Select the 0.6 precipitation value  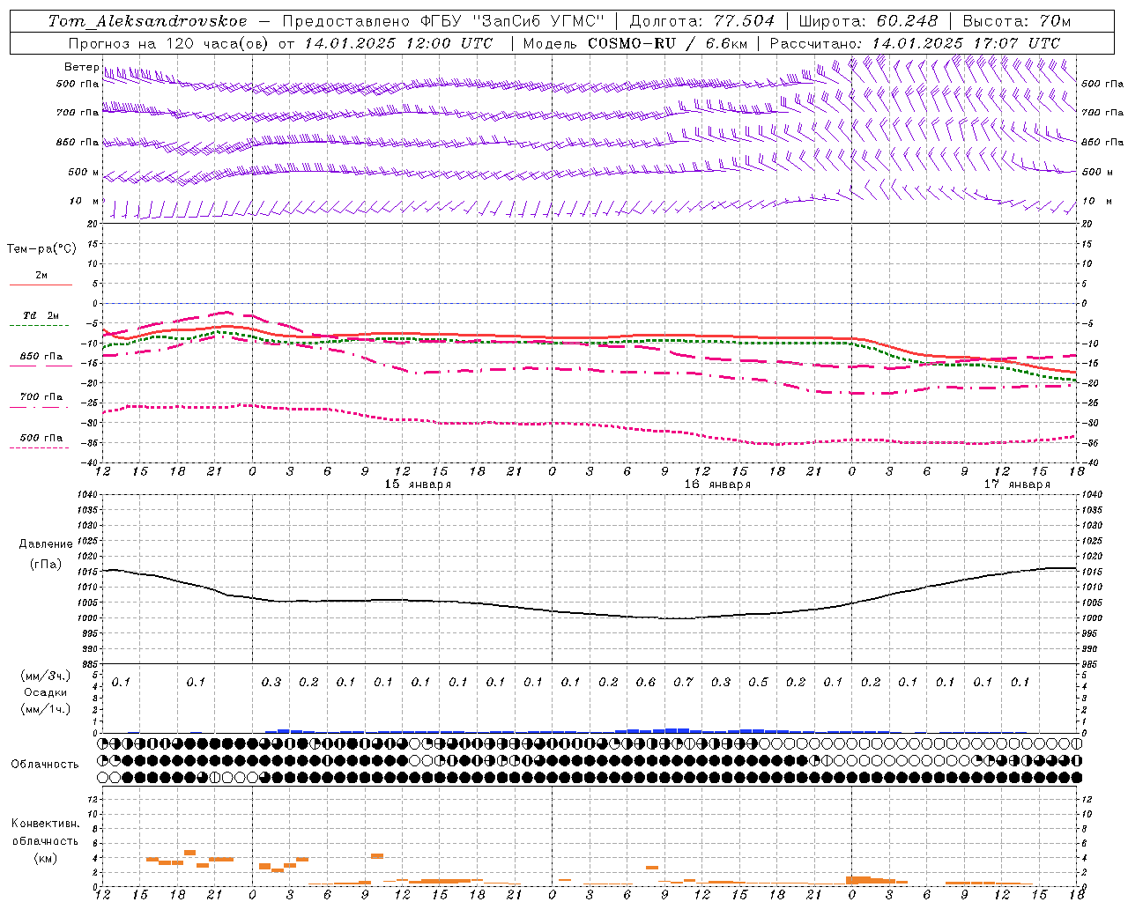point(646,683)
